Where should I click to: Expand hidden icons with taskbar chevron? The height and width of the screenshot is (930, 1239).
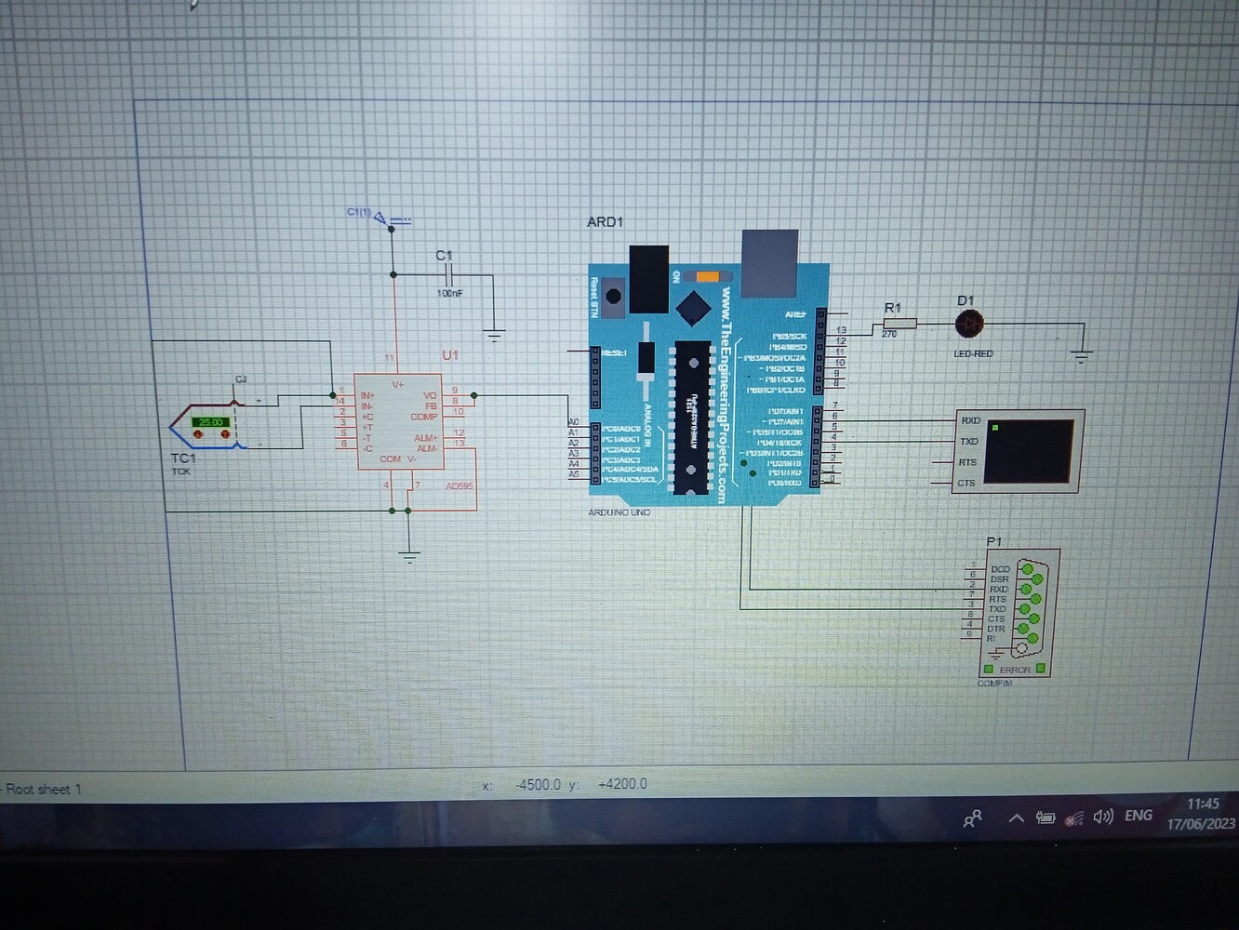click(1016, 817)
